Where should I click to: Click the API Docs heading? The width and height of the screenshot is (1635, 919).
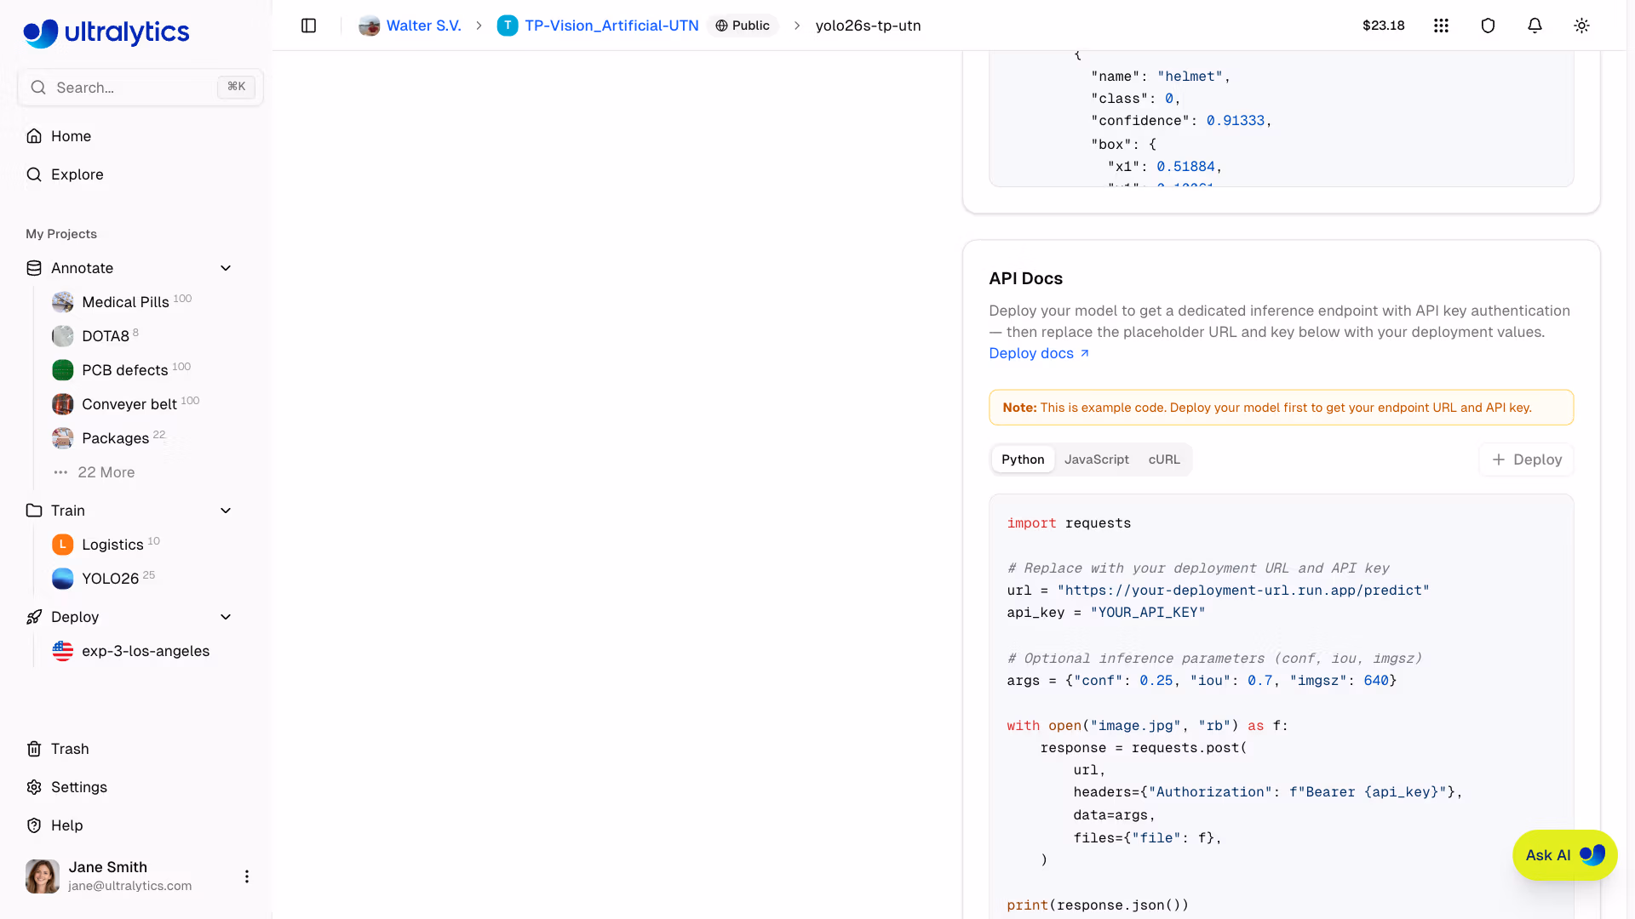tap(1025, 278)
